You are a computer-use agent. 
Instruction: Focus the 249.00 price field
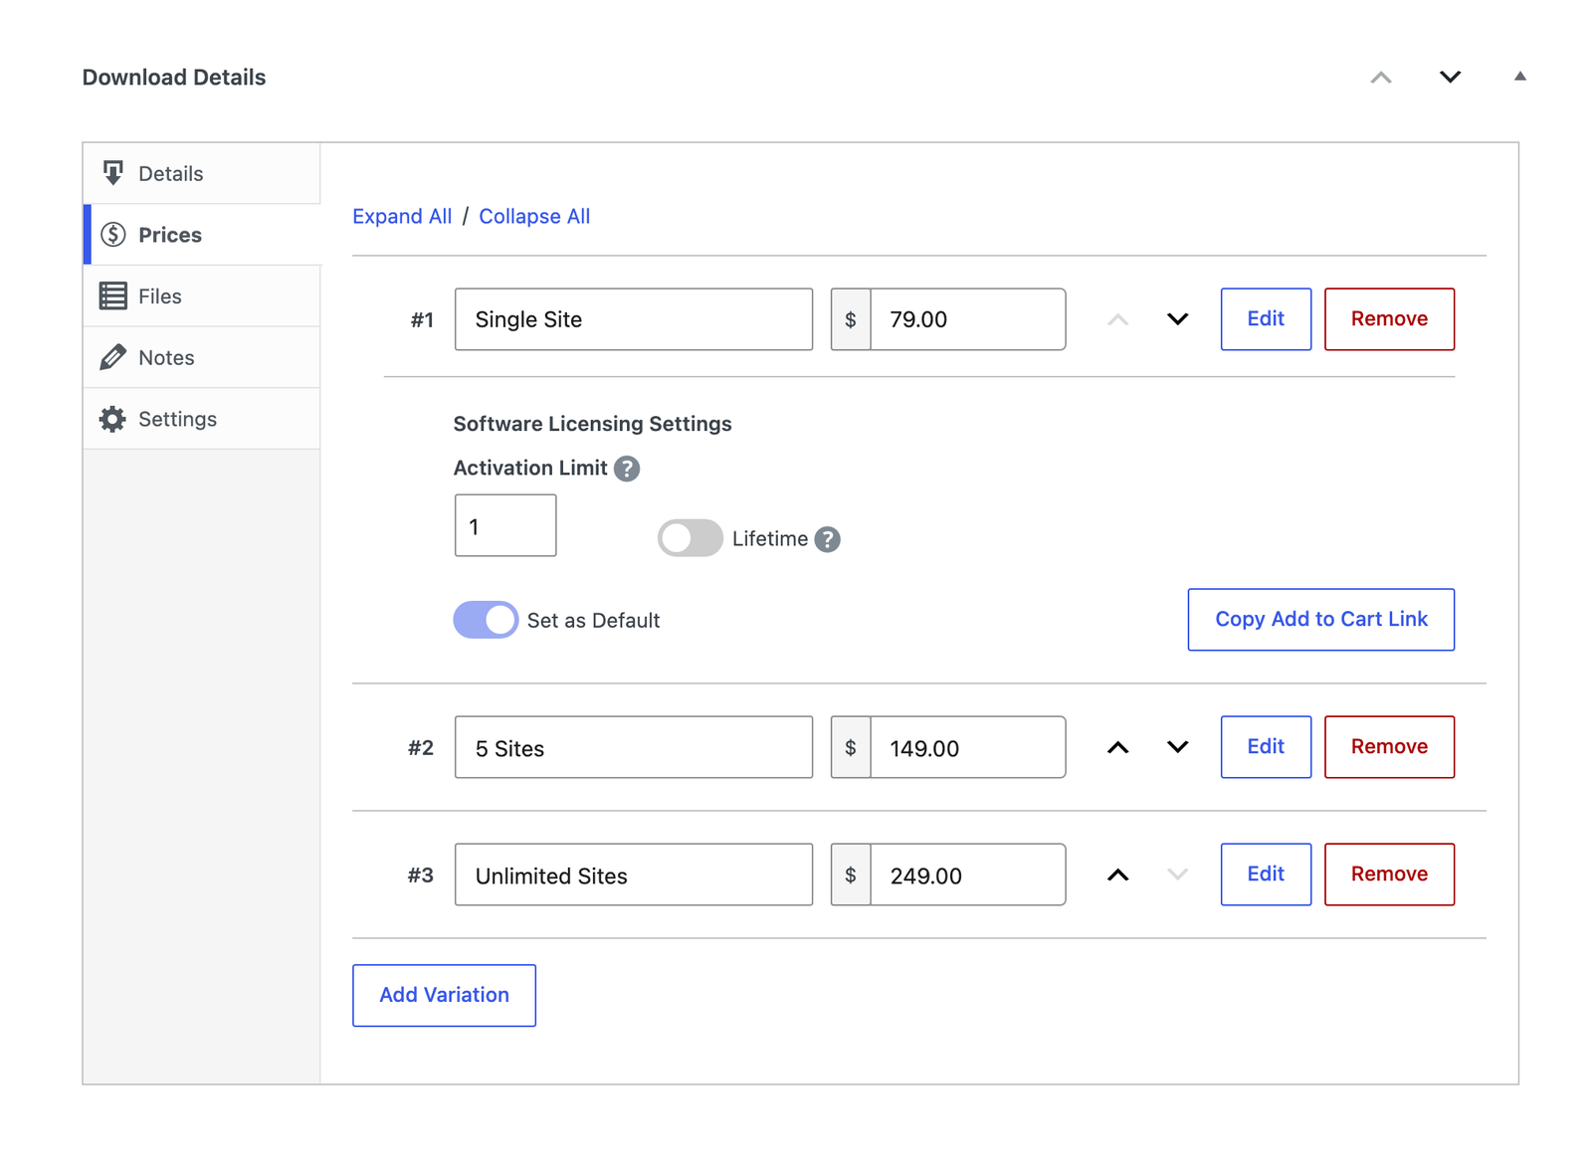968,875
